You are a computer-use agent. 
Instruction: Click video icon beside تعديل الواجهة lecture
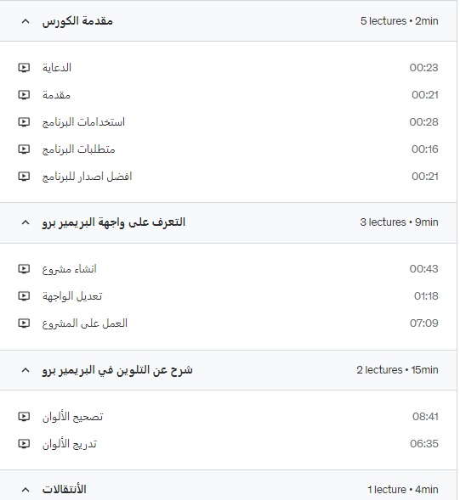tap(24, 296)
